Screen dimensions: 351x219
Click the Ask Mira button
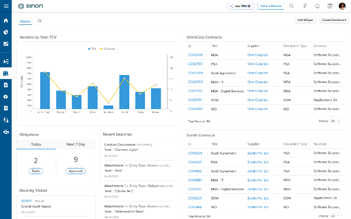point(241,6)
